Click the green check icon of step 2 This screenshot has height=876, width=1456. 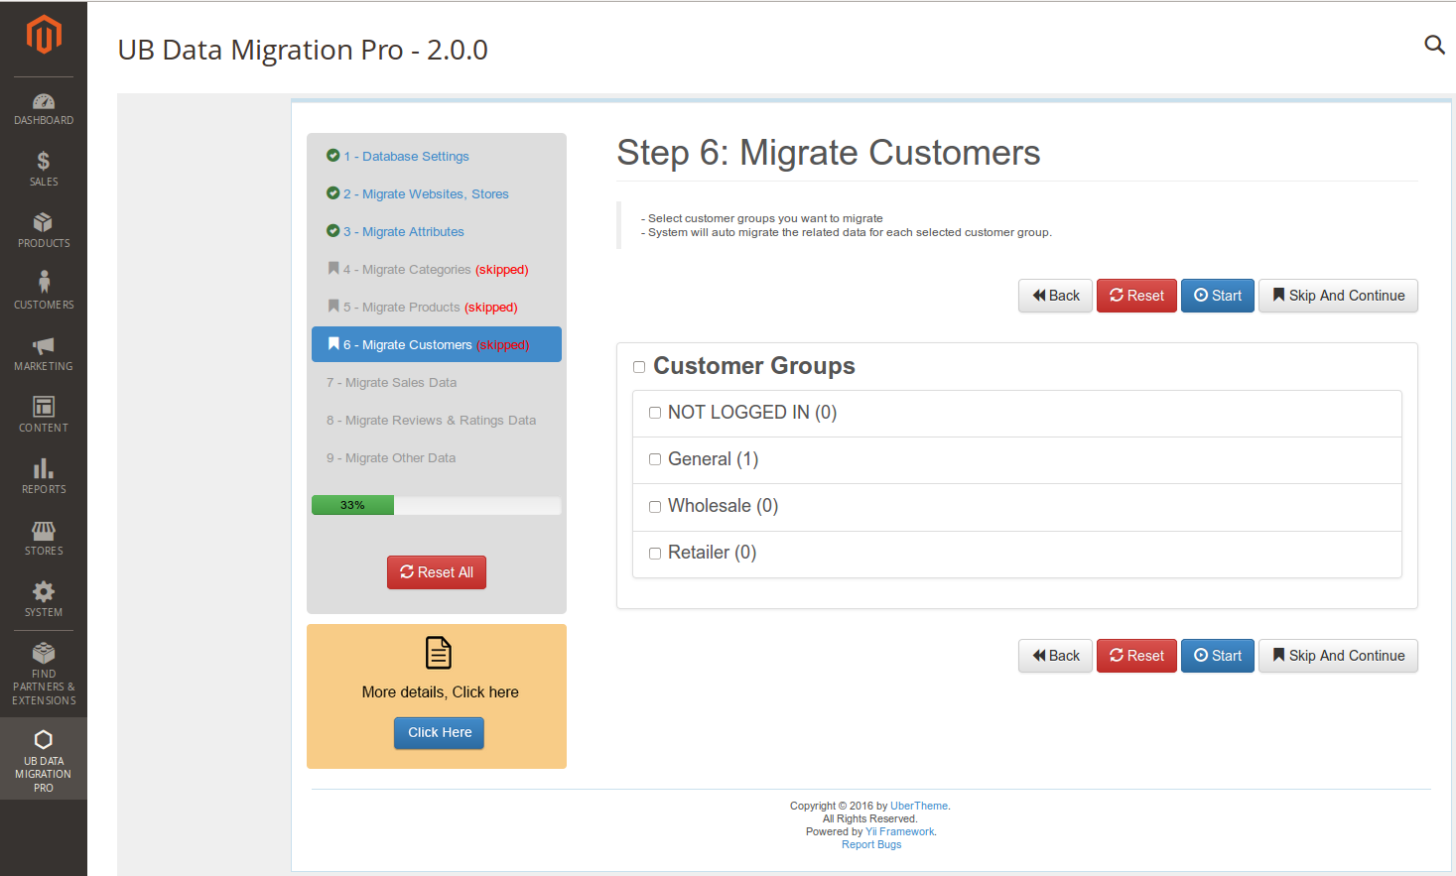[x=333, y=193]
